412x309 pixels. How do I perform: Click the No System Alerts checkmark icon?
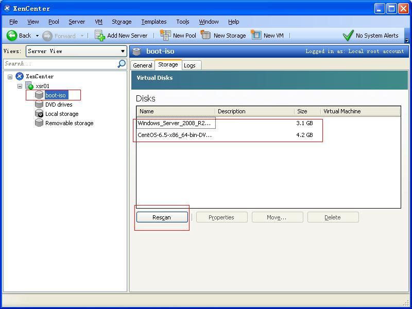click(348, 36)
